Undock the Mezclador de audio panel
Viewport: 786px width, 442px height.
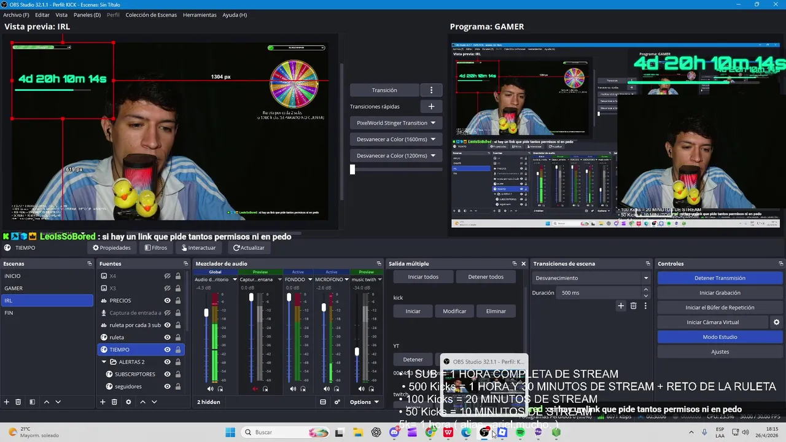(x=379, y=263)
